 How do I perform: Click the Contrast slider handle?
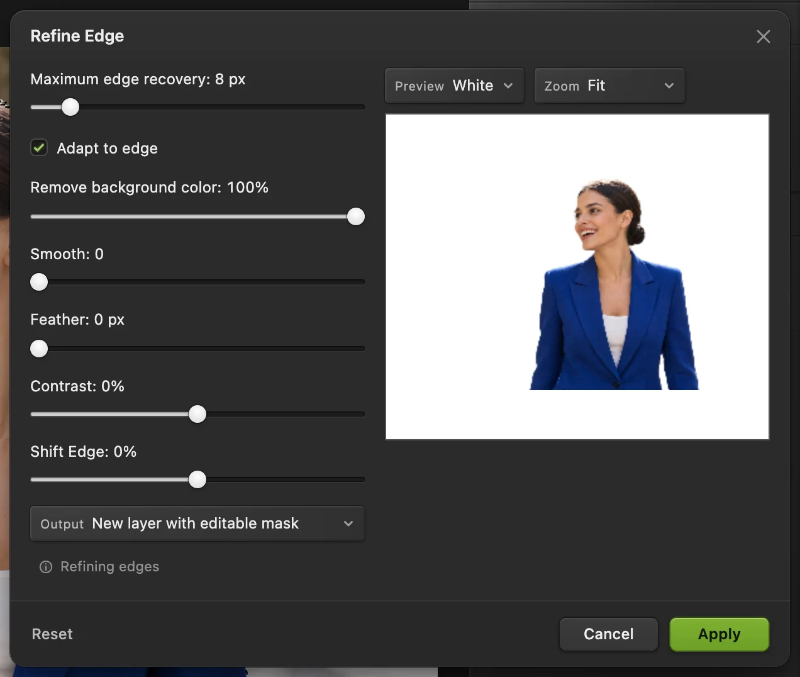pos(197,414)
